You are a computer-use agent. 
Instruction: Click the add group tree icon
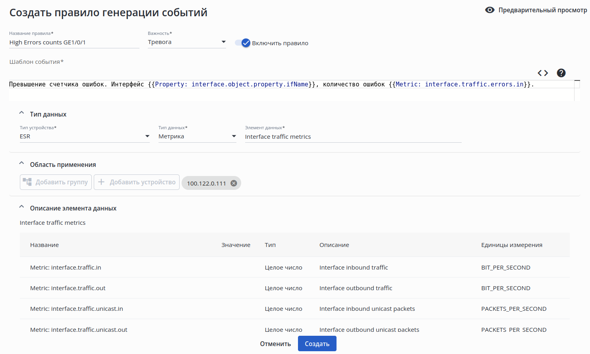[27, 182]
